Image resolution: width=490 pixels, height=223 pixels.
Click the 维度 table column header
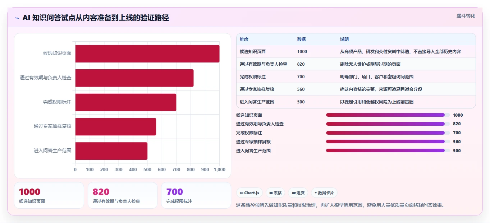click(x=244, y=40)
